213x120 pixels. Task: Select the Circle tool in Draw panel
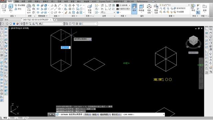click(x=59, y=9)
